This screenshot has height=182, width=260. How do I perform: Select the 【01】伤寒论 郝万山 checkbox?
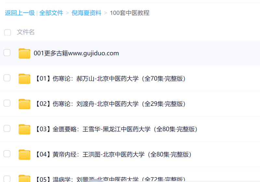(x=7, y=78)
